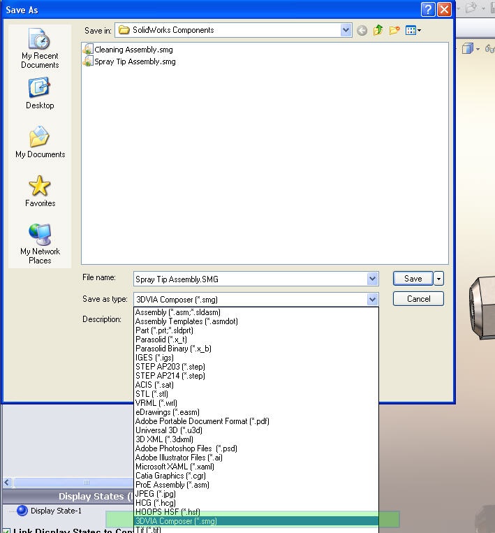
Task: Click Cleaning Assembly.smg file icon
Action: tap(88, 50)
